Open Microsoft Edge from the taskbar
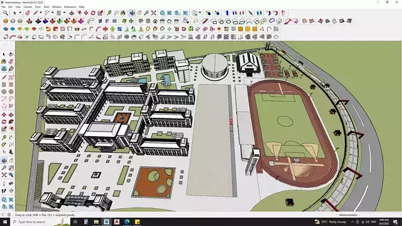This screenshot has width=402, height=226. click(127, 222)
